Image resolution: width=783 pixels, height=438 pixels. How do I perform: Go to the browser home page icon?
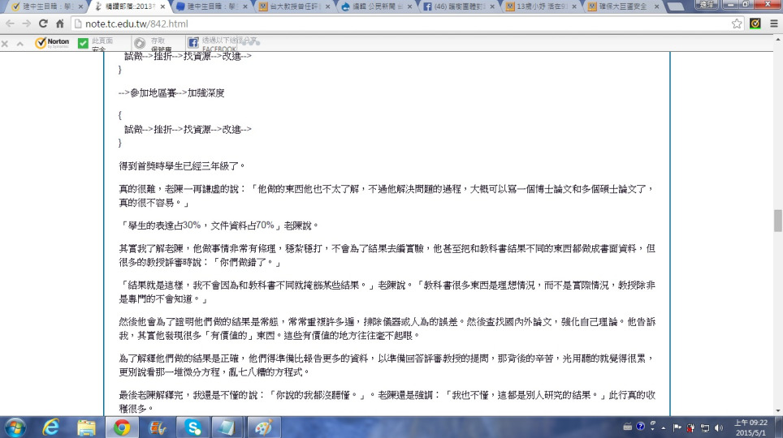tap(59, 24)
